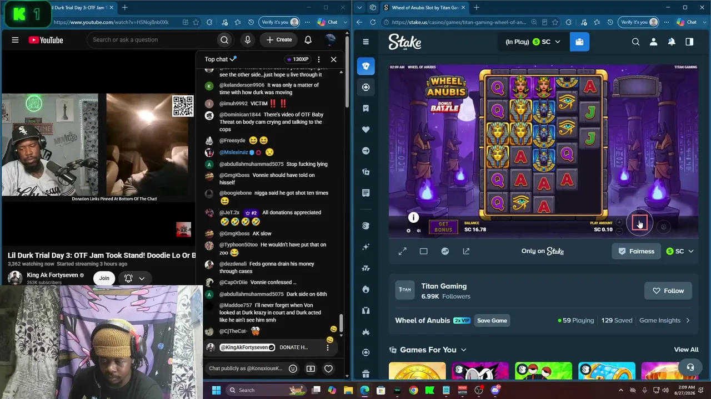Viewport: 711px width, 399px height.
Task: Toggle the slot game sound
Action: [419, 231]
